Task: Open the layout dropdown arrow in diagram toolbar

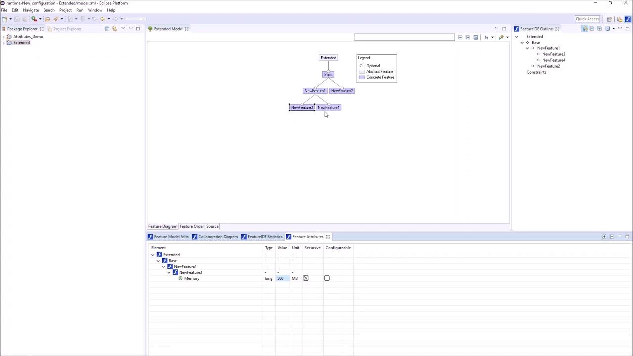Action: pos(492,37)
